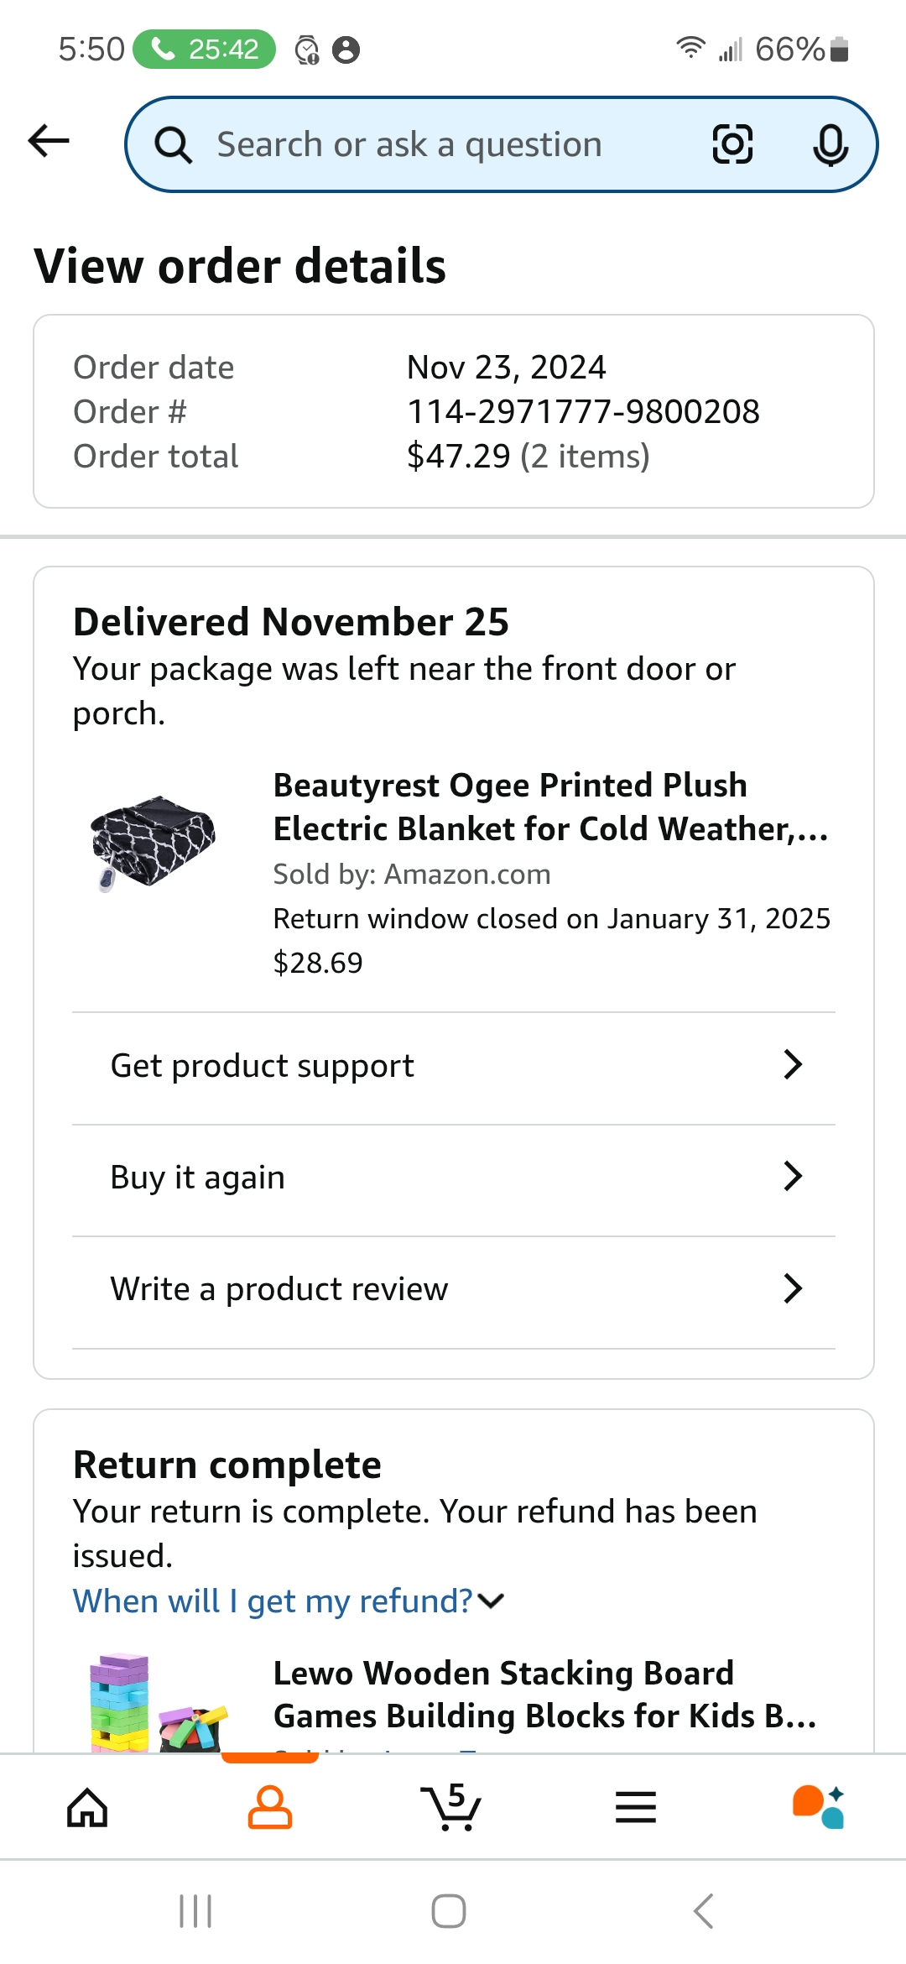The image size is (906, 1964).
Task: Go to the Home tab icon
Action: (87, 1807)
